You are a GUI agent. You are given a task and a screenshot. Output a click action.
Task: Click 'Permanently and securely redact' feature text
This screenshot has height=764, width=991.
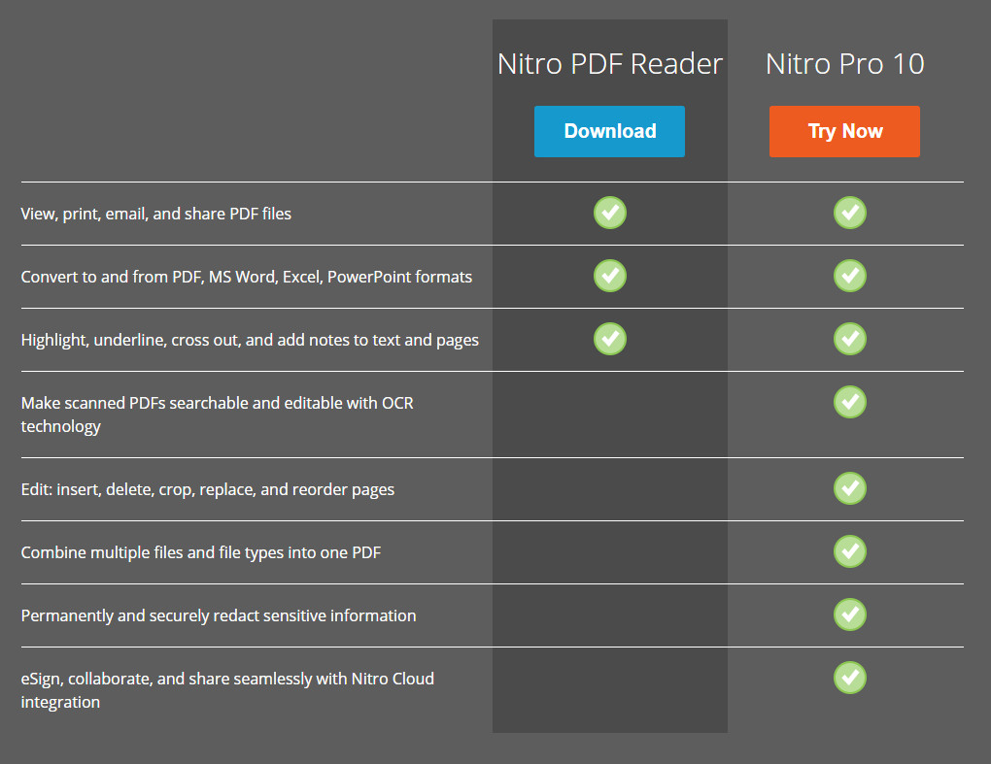[219, 616]
